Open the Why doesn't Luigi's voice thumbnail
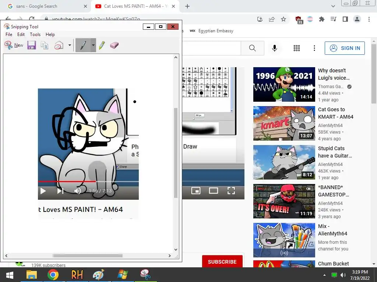This screenshot has height=282, width=377. (284, 84)
